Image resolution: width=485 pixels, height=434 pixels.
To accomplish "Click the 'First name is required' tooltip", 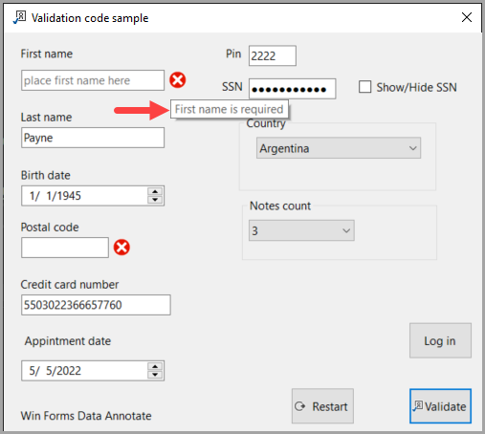I will click(x=230, y=109).
